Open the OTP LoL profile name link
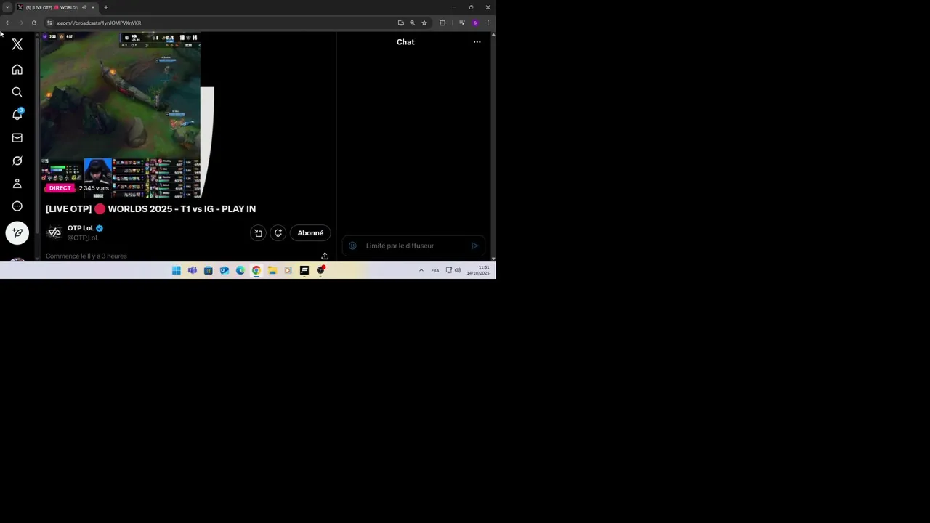Image resolution: width=930 pixels, height=523 pixels. (81, 228)
